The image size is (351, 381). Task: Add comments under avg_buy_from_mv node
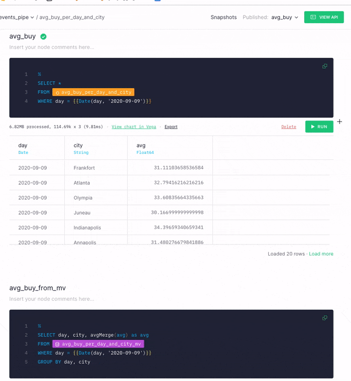51,299
